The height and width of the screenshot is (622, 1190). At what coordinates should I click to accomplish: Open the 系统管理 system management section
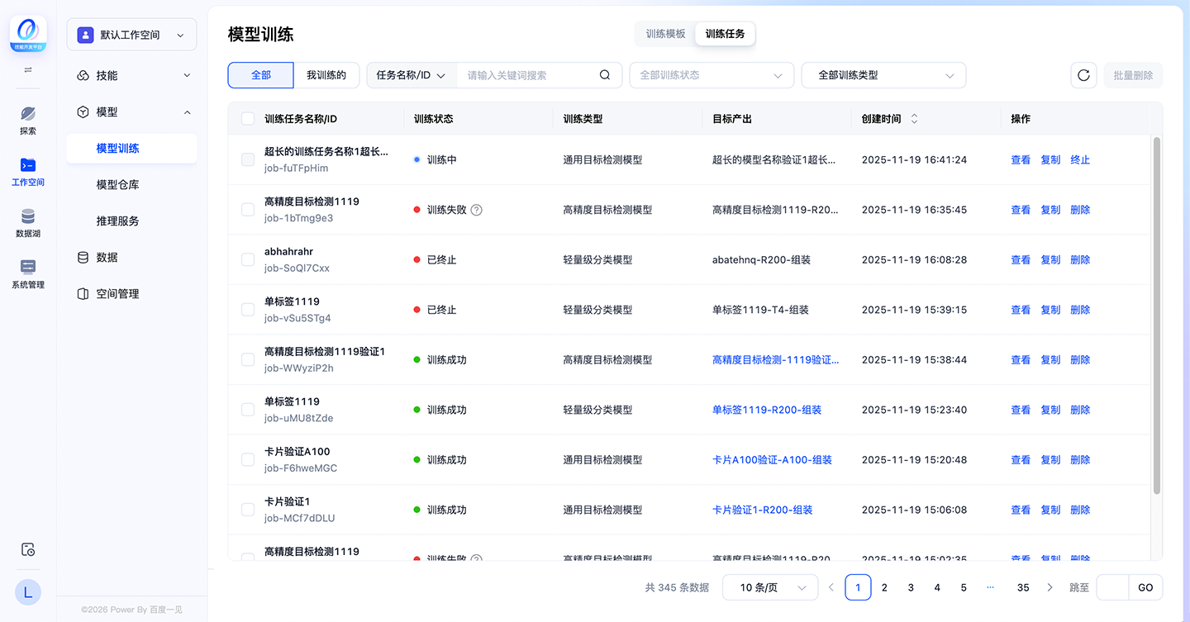coord(28,274)
